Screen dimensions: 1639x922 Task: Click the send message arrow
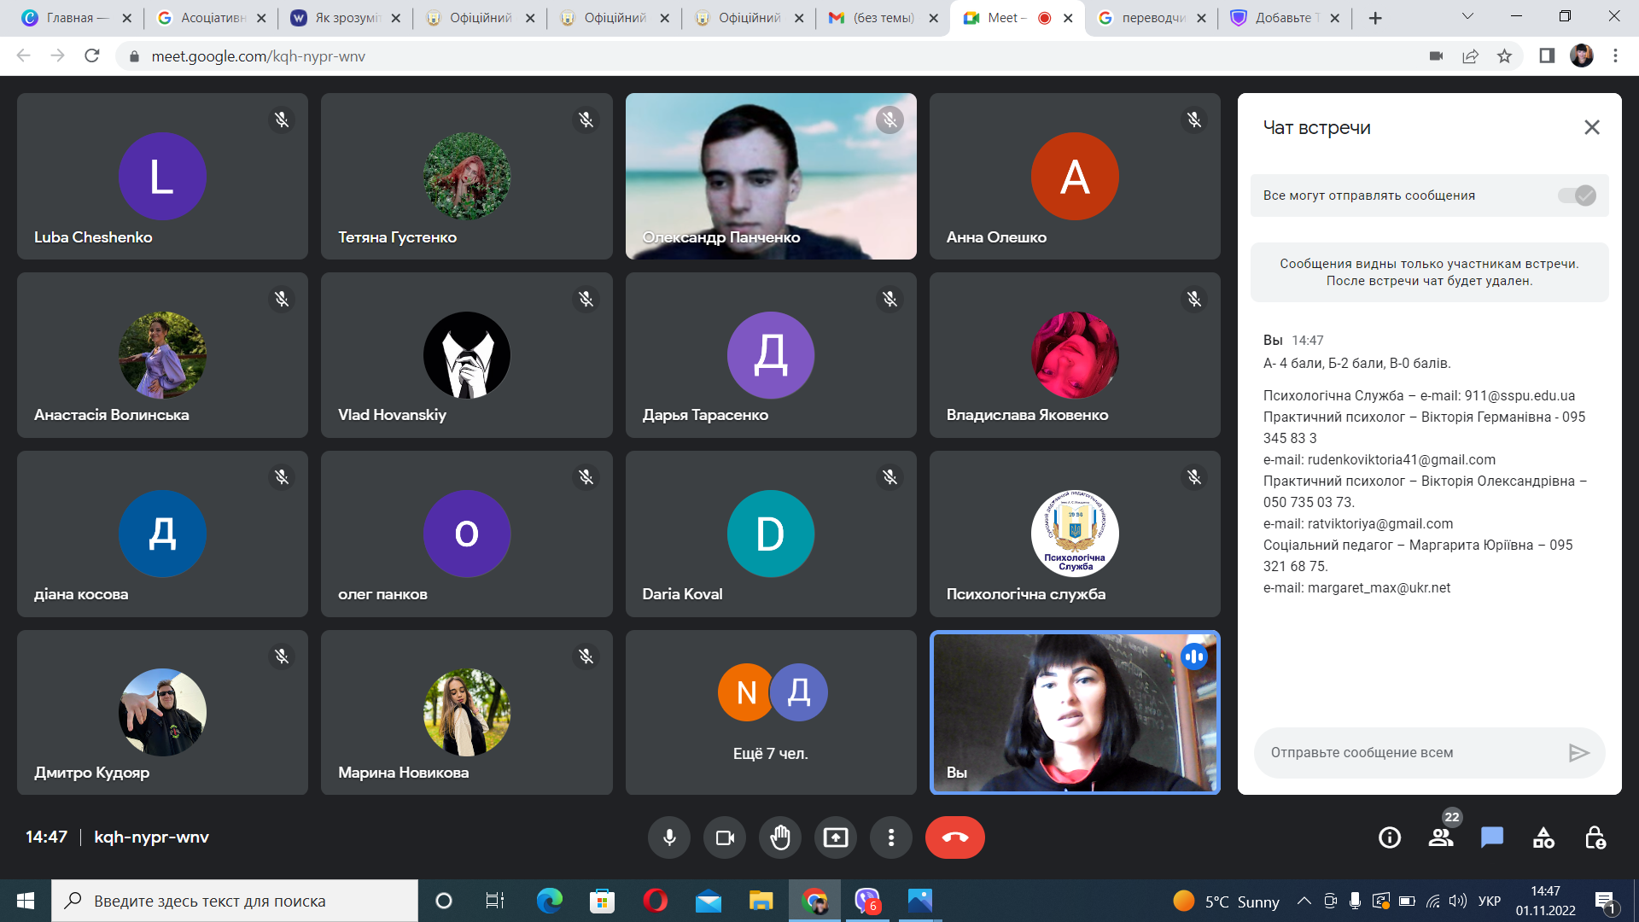(x=1578, y=752)
